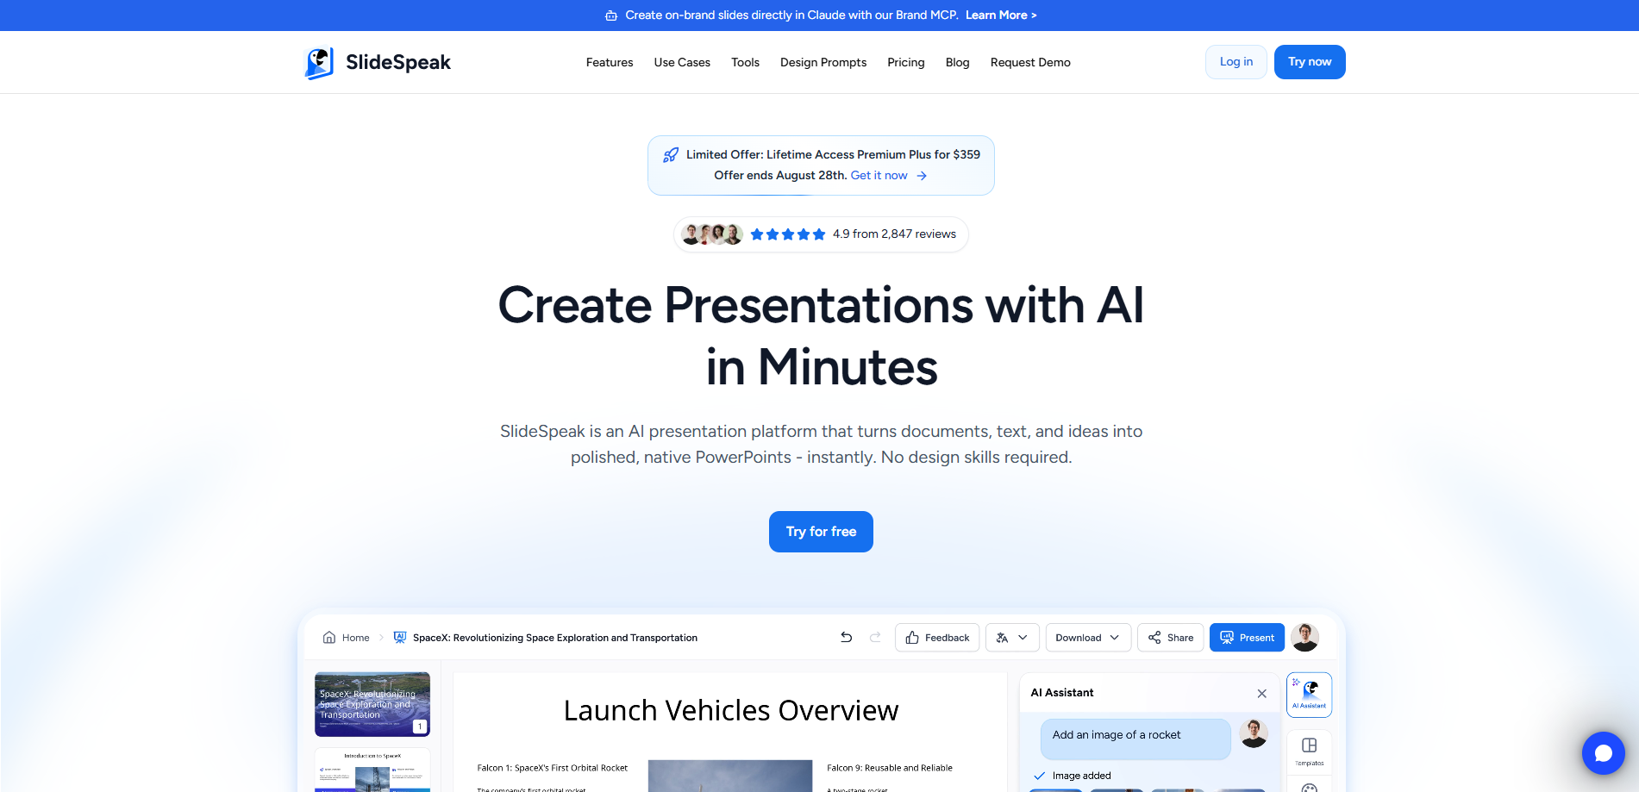Click the Log in button
This screenshot has height=792, width=1639.
point(1236,62)
